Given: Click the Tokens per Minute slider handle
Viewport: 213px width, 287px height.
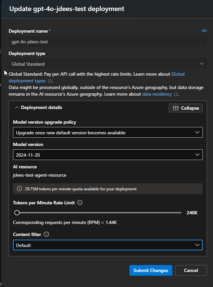Looking at the screenshot, I should coord(17,213).
